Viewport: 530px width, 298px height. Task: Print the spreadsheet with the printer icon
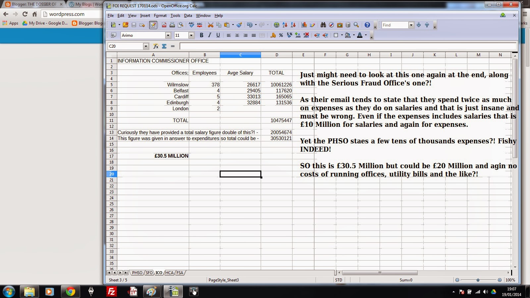pos(172,25)
